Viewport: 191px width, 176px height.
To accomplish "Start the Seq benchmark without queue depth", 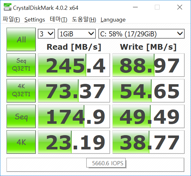I will tap(21, 116).
